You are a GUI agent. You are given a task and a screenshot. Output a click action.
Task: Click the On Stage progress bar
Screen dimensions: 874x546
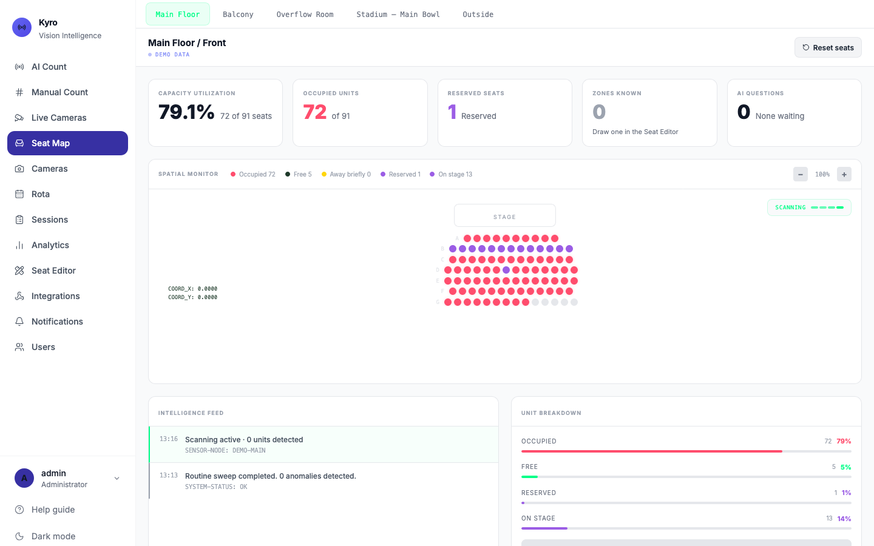pyautogui.click(x=686, y=528)
